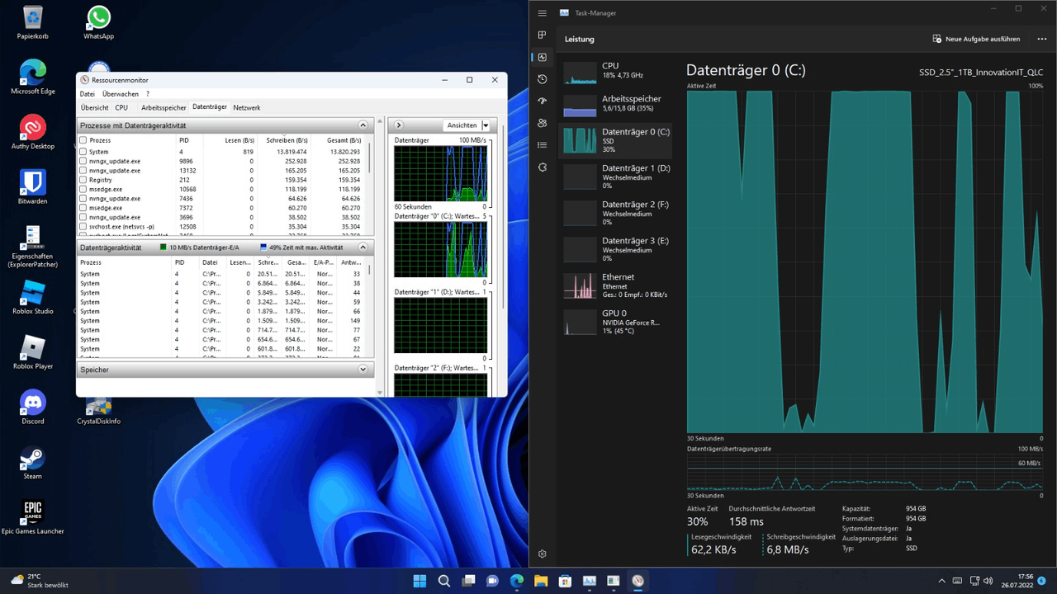Open the Überwachen menu
1057x594 pixels.
[x=121, y=94]
